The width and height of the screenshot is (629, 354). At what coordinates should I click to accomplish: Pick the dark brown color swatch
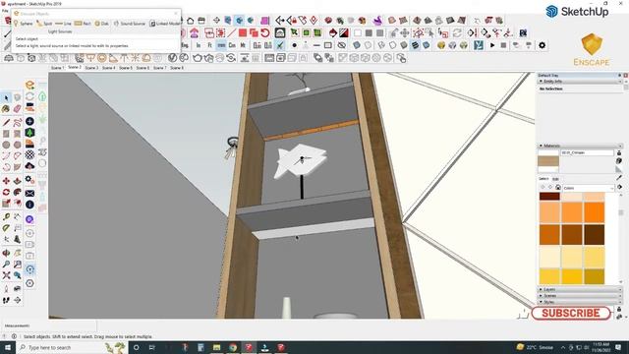(594, 234)
